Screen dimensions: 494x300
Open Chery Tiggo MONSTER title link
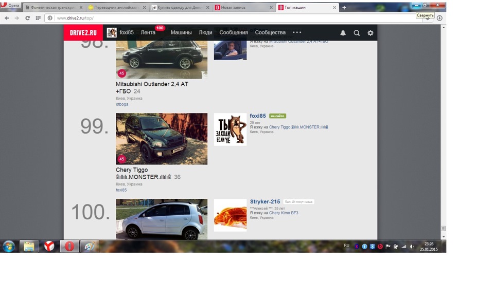[144, 173]
